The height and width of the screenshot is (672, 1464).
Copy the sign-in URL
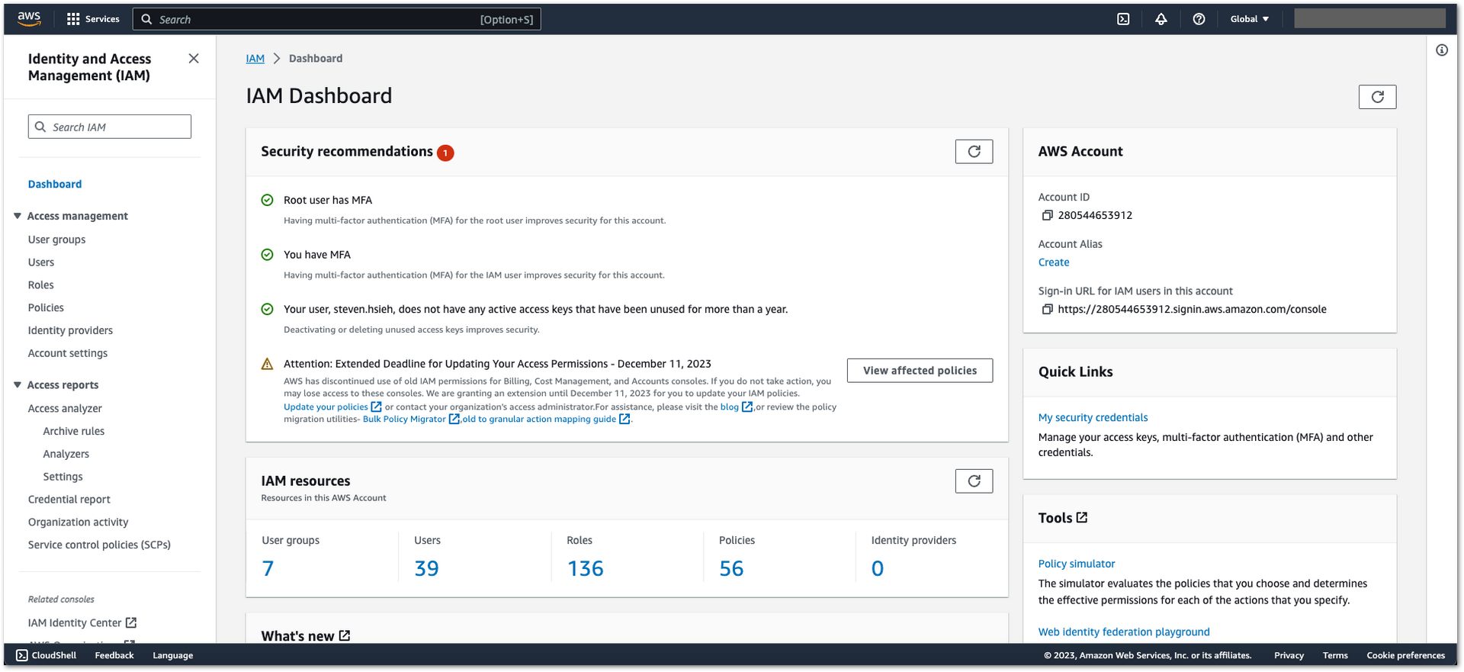click(1047, 310)
